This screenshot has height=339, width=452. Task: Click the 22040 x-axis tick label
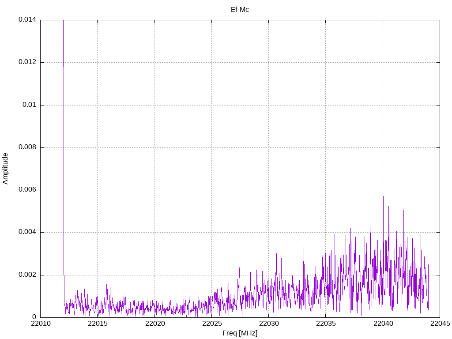[383, 324]
